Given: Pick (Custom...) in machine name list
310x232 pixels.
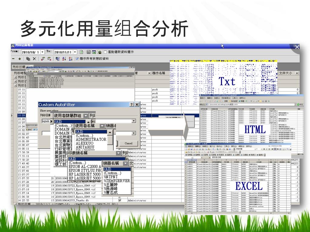Looking at the screenshot, I should click(113, 173).
